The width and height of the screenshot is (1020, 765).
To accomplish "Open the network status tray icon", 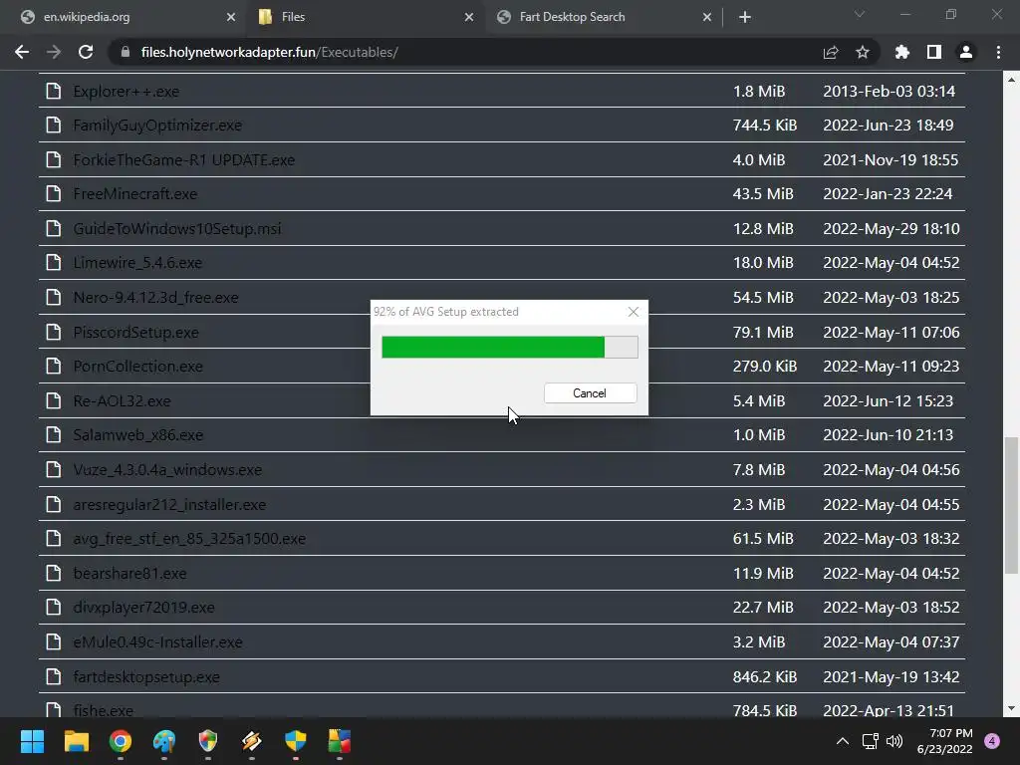I will 870,741.
